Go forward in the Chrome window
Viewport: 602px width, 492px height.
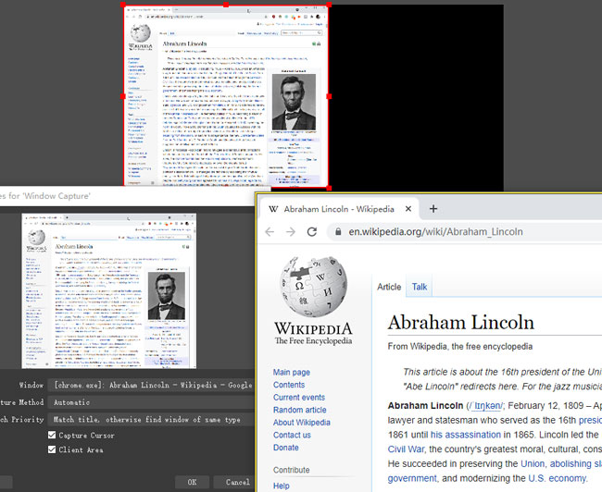pyautogui.click(x=291, y=231)
